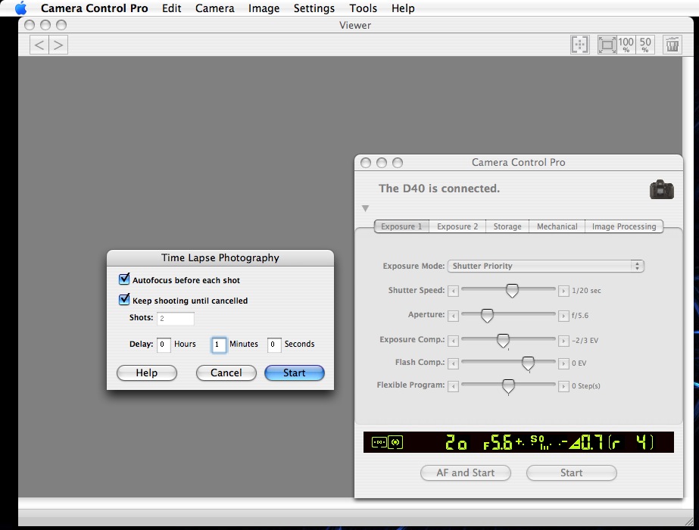Click the Flash Comp. slider thumb
The width and height of the screenshot is (699, 530).
529,363
